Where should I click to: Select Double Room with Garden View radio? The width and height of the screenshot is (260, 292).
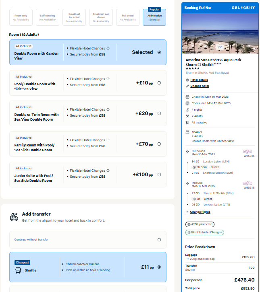click(x=159, y=52)
